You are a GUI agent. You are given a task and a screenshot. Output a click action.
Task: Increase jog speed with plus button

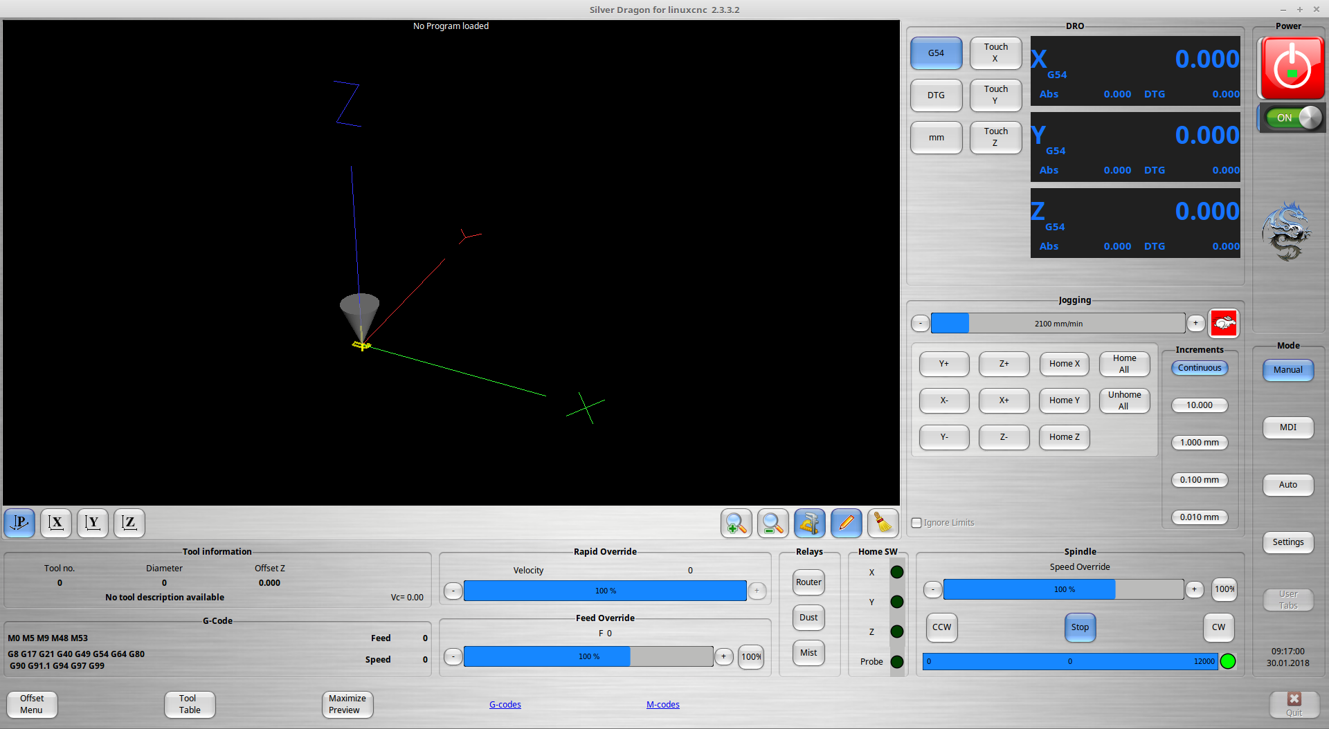pyautogui.click(x=1195, y=323)
